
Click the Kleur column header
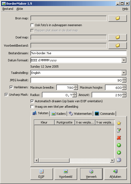[x=44, y=122]
